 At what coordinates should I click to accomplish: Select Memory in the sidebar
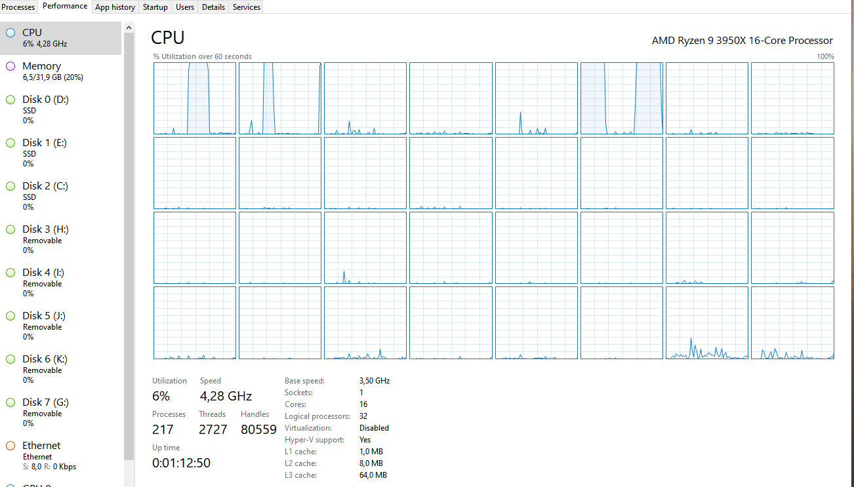click(x=60, y=71)
